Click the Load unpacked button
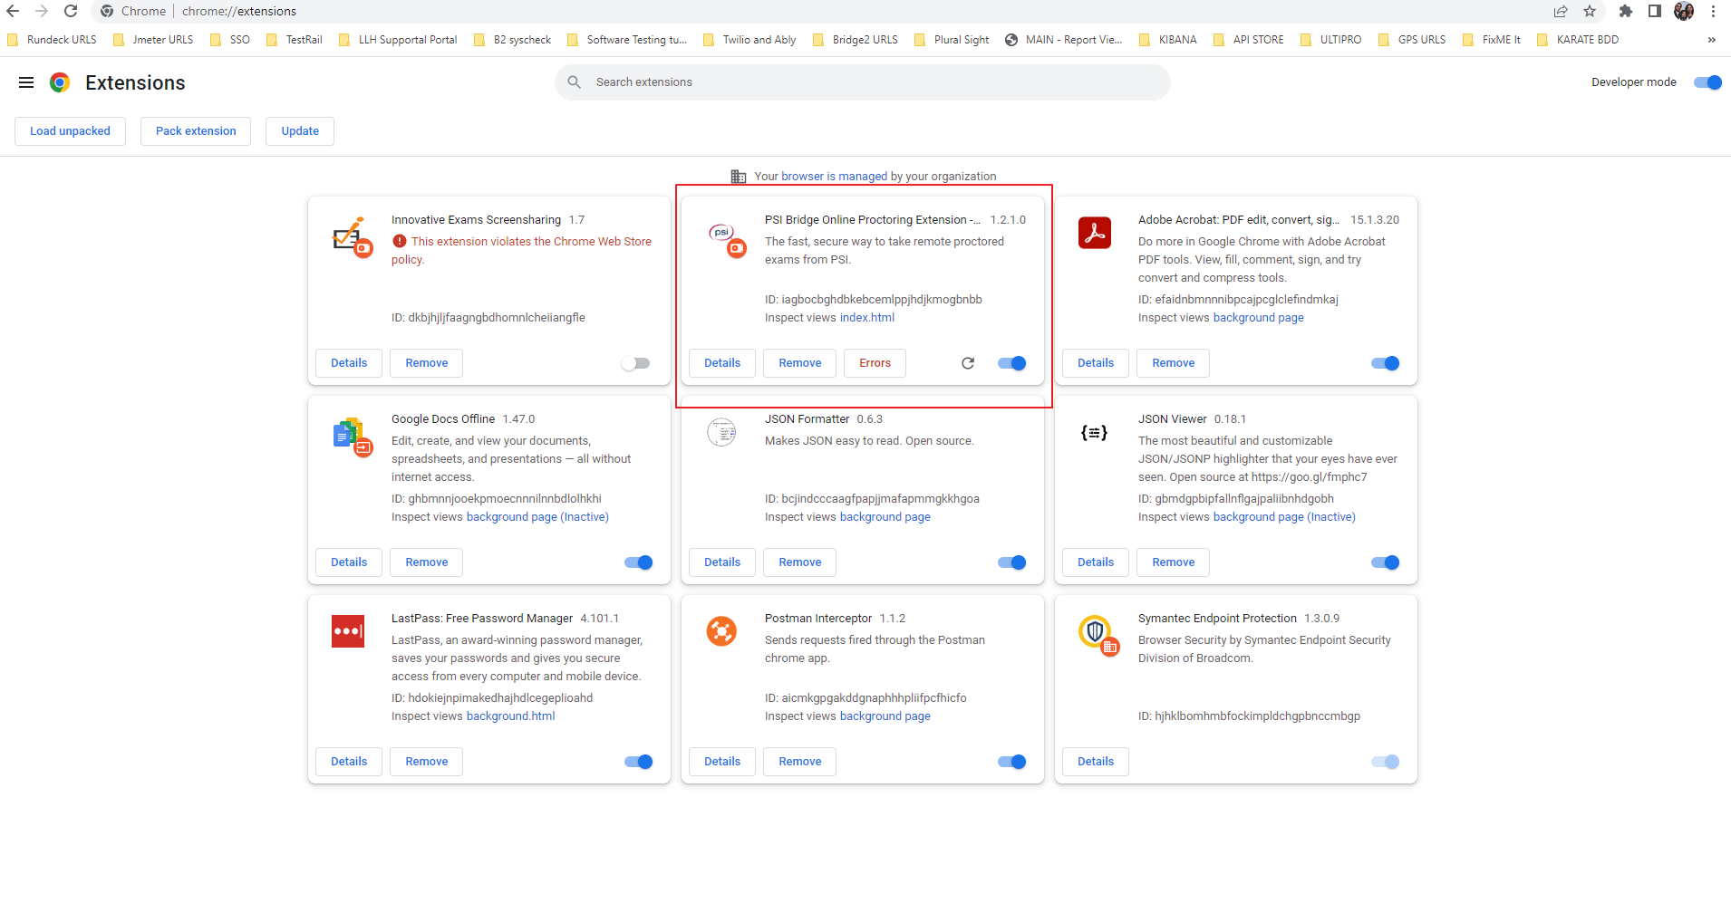 [x=70, y=131]
